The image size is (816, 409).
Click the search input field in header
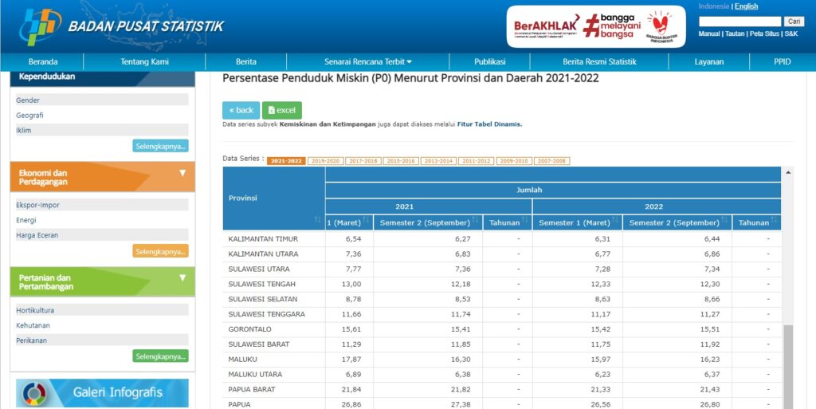pos(739,22)
